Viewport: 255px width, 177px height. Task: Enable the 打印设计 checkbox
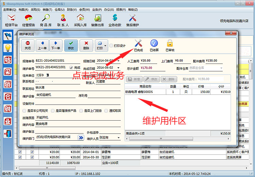pos(111,46)
